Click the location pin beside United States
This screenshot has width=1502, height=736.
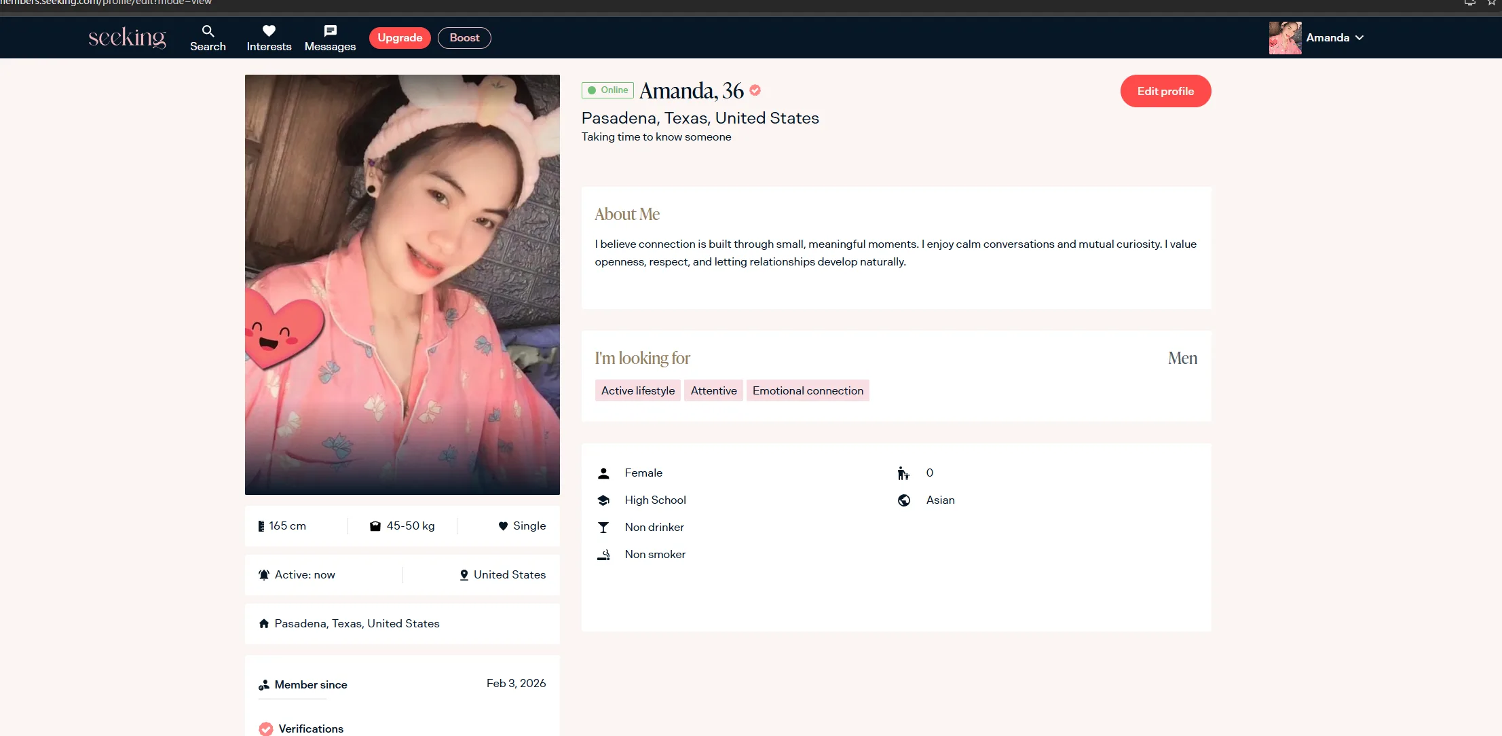point(464,575)
